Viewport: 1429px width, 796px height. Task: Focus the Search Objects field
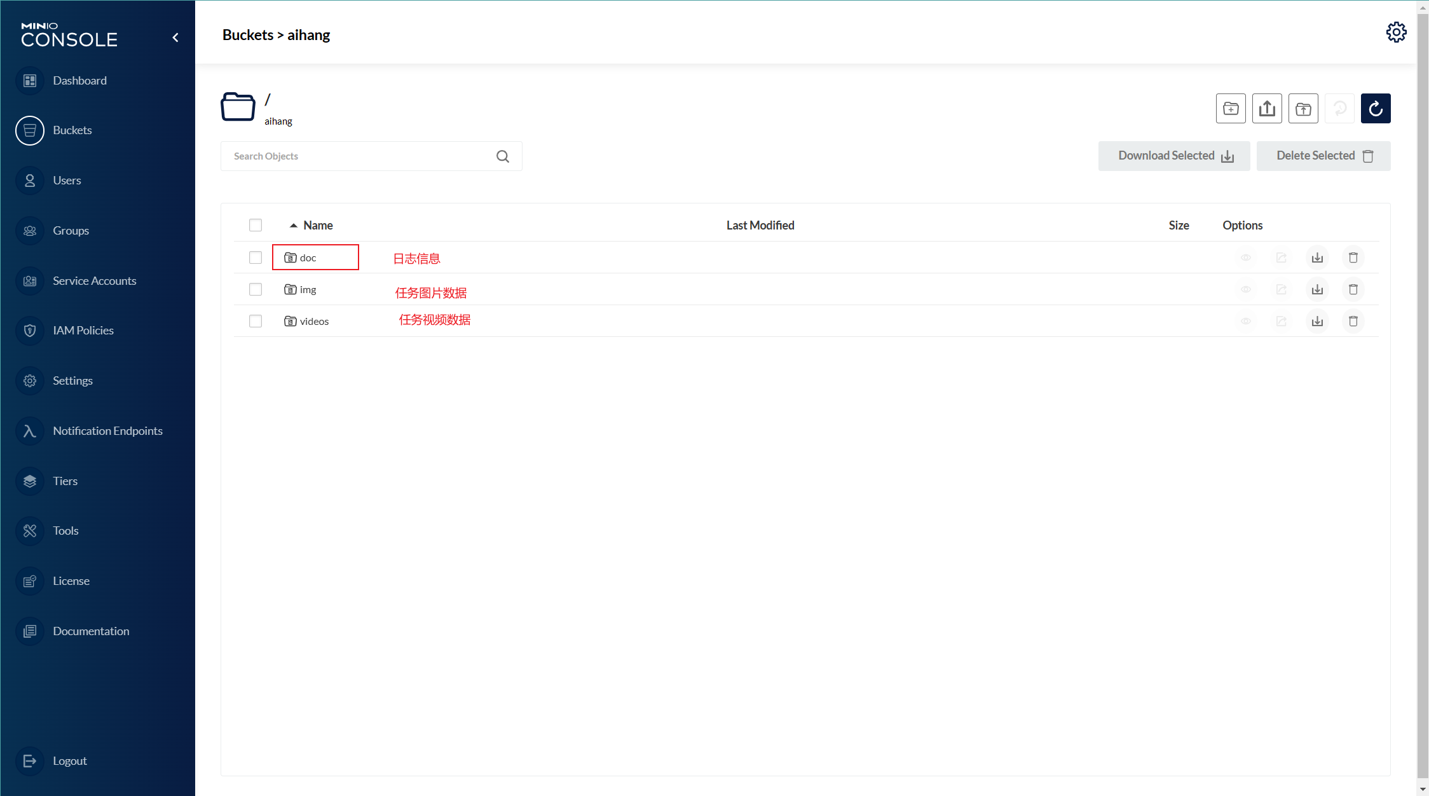[359, 156]
